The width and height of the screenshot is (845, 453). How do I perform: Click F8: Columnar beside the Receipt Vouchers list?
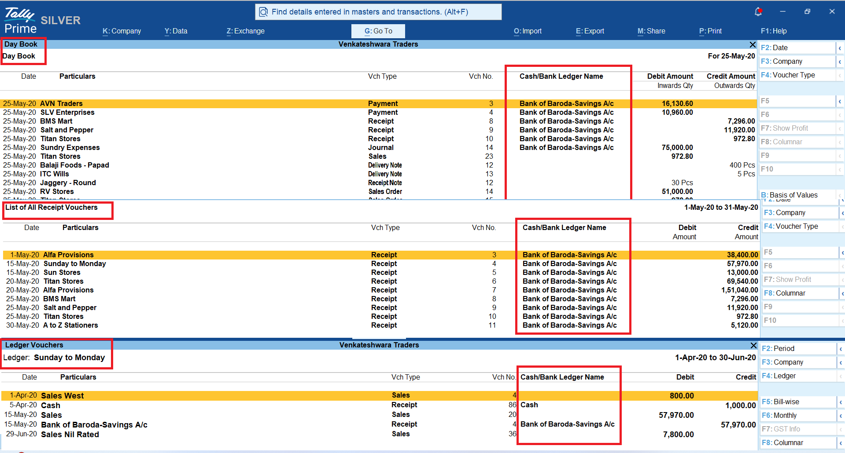(x=801, y=293)
